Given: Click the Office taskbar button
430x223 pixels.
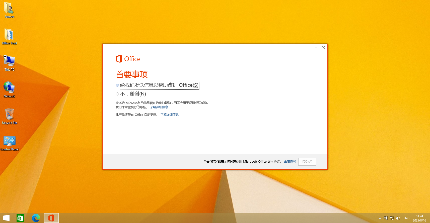Looking at the screenshot, I should (51, 218).
